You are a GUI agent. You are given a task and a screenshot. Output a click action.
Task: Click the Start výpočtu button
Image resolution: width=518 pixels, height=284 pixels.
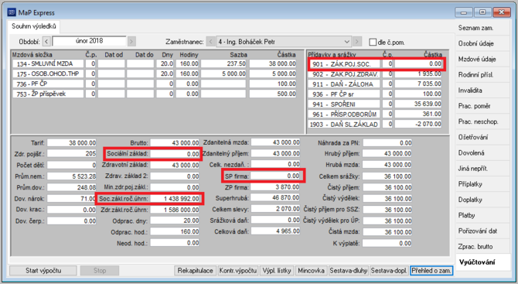[43, 270]
